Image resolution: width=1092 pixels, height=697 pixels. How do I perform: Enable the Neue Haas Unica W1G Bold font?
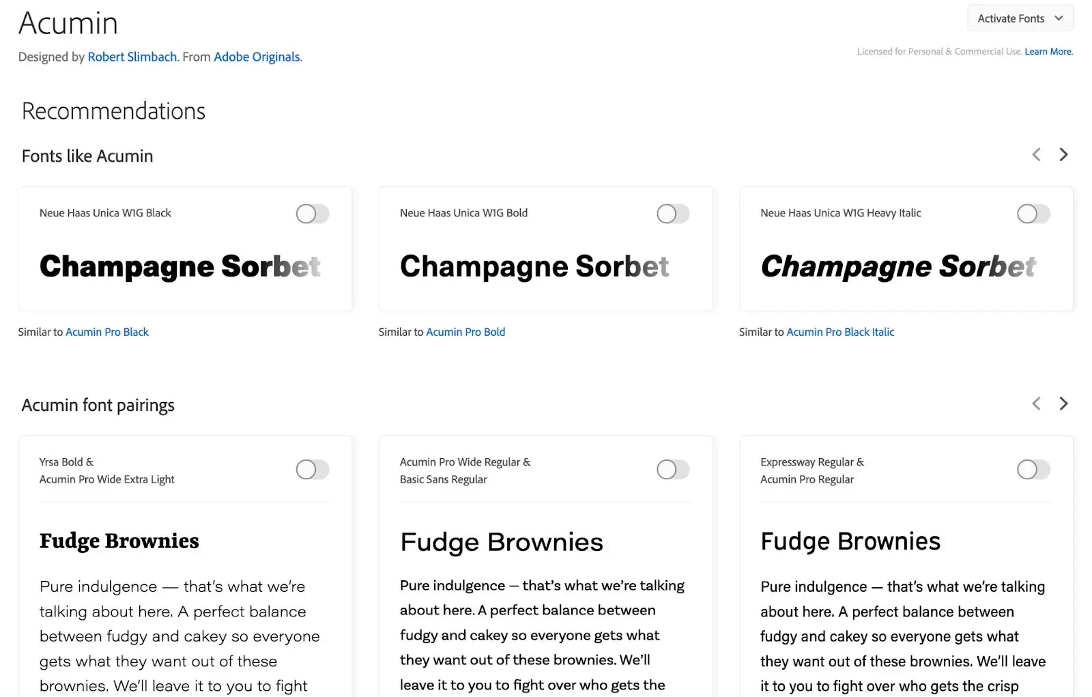point(672,214)
